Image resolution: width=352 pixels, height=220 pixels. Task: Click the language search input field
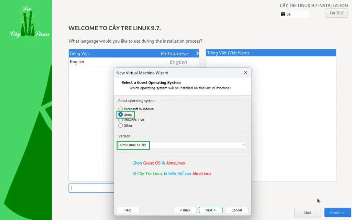tap(91, 188)
